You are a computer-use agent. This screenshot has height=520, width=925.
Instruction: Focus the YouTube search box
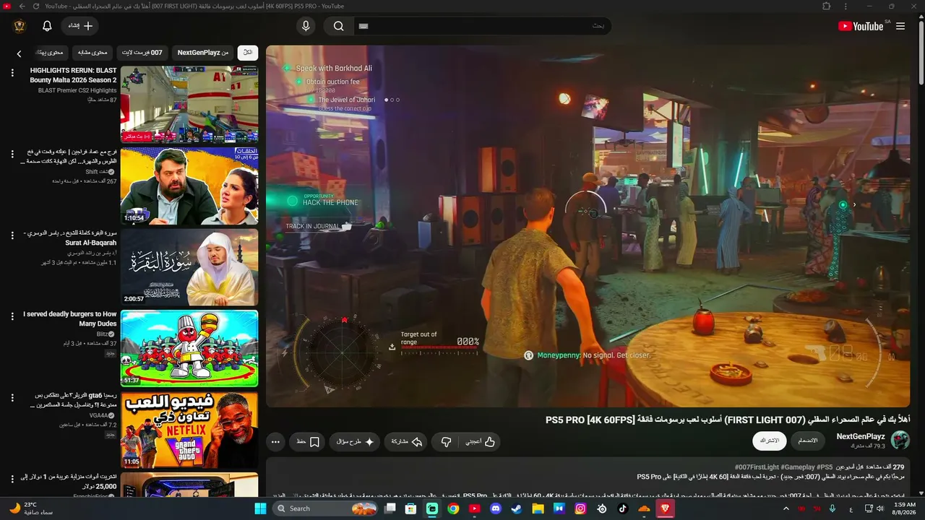tap(482, 26)
